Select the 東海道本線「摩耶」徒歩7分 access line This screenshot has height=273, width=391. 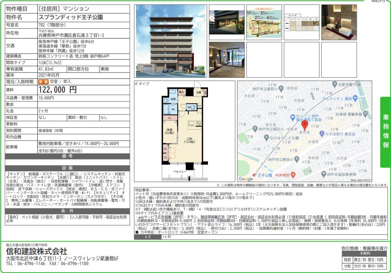pyautogui.click(x=62, y=46)
